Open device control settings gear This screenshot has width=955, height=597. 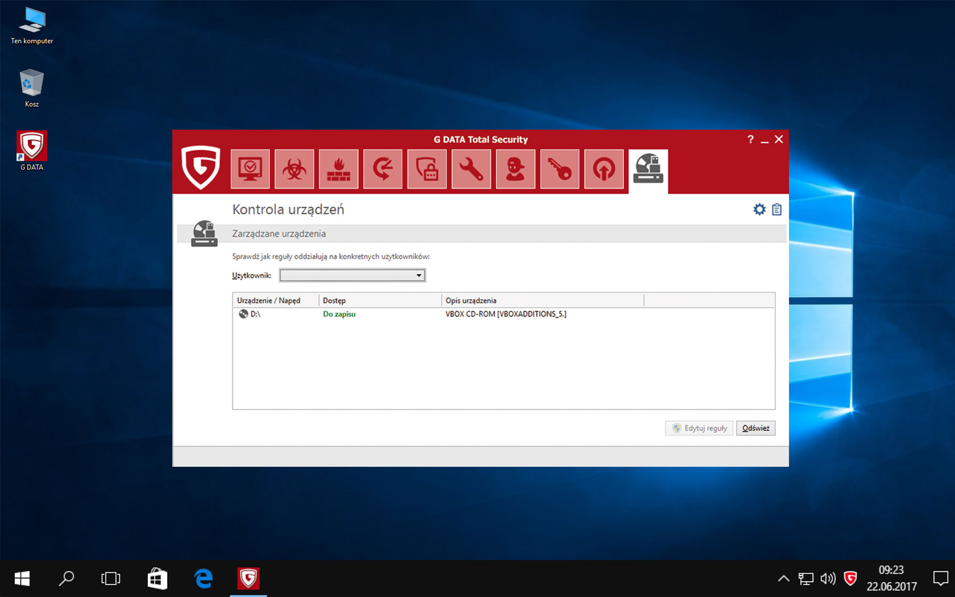coord(759,209)
